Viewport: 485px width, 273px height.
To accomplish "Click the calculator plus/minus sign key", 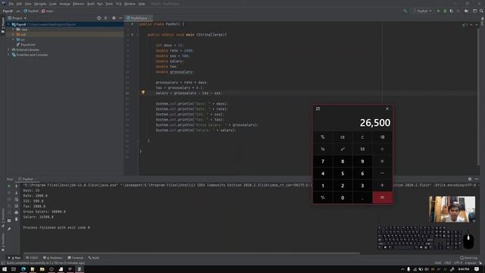I will [x=323, y=197].
